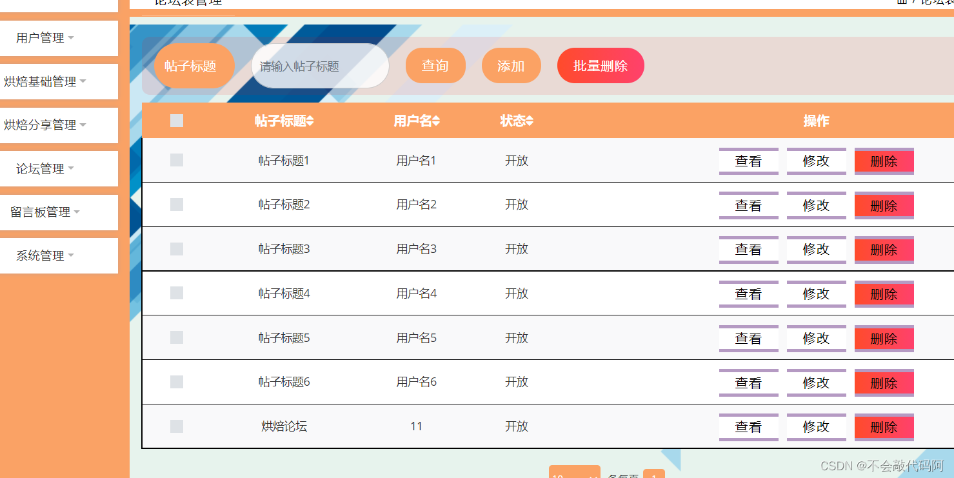The width and height of the screenshot is (954, 478).
Task: View details of 帖子标题2 with 查看
Action: coord(749,206)
